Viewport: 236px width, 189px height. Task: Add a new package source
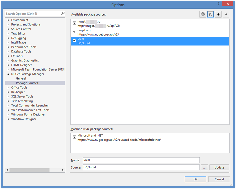point(202,14)
